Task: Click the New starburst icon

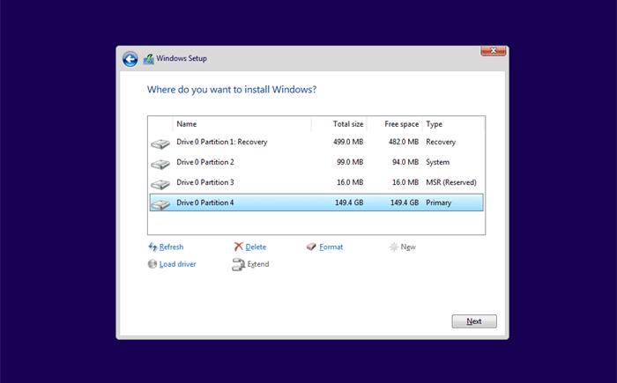Action: 393,247
